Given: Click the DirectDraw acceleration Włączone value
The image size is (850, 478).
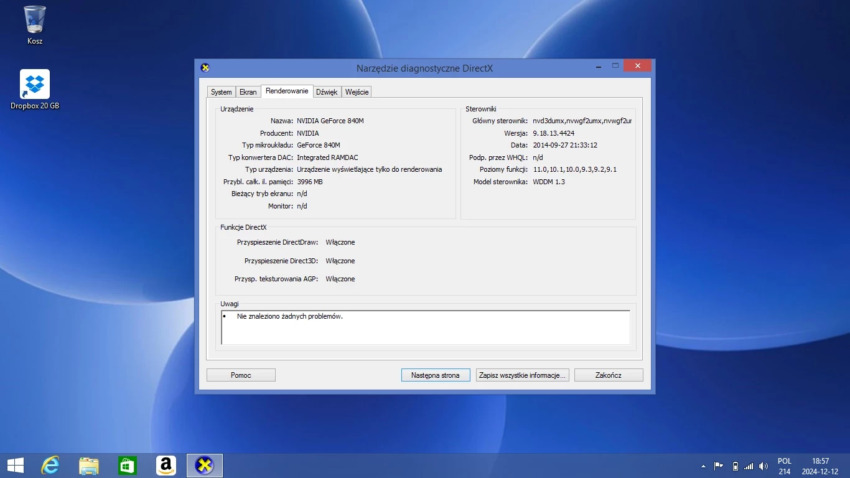Looking at the screenshot, I should (340, 242).
